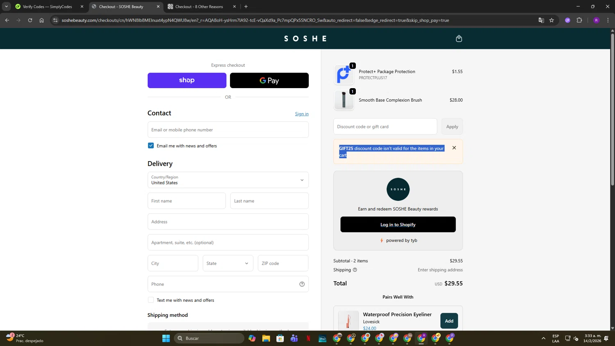Open the translate page icon in address bar

(541, 20)
